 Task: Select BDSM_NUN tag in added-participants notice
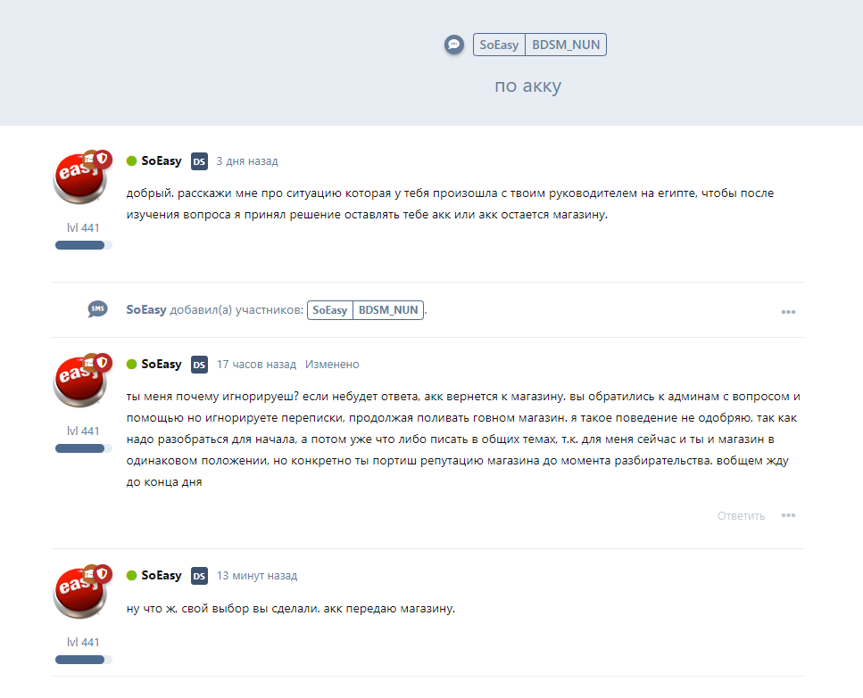(x=388, y=310)
